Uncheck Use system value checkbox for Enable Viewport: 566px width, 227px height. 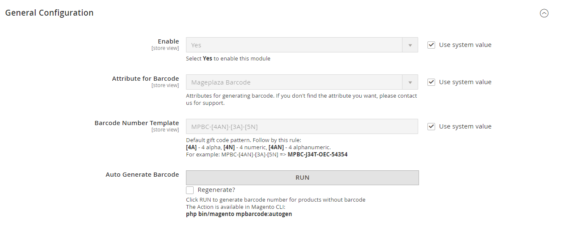point(431,45)
